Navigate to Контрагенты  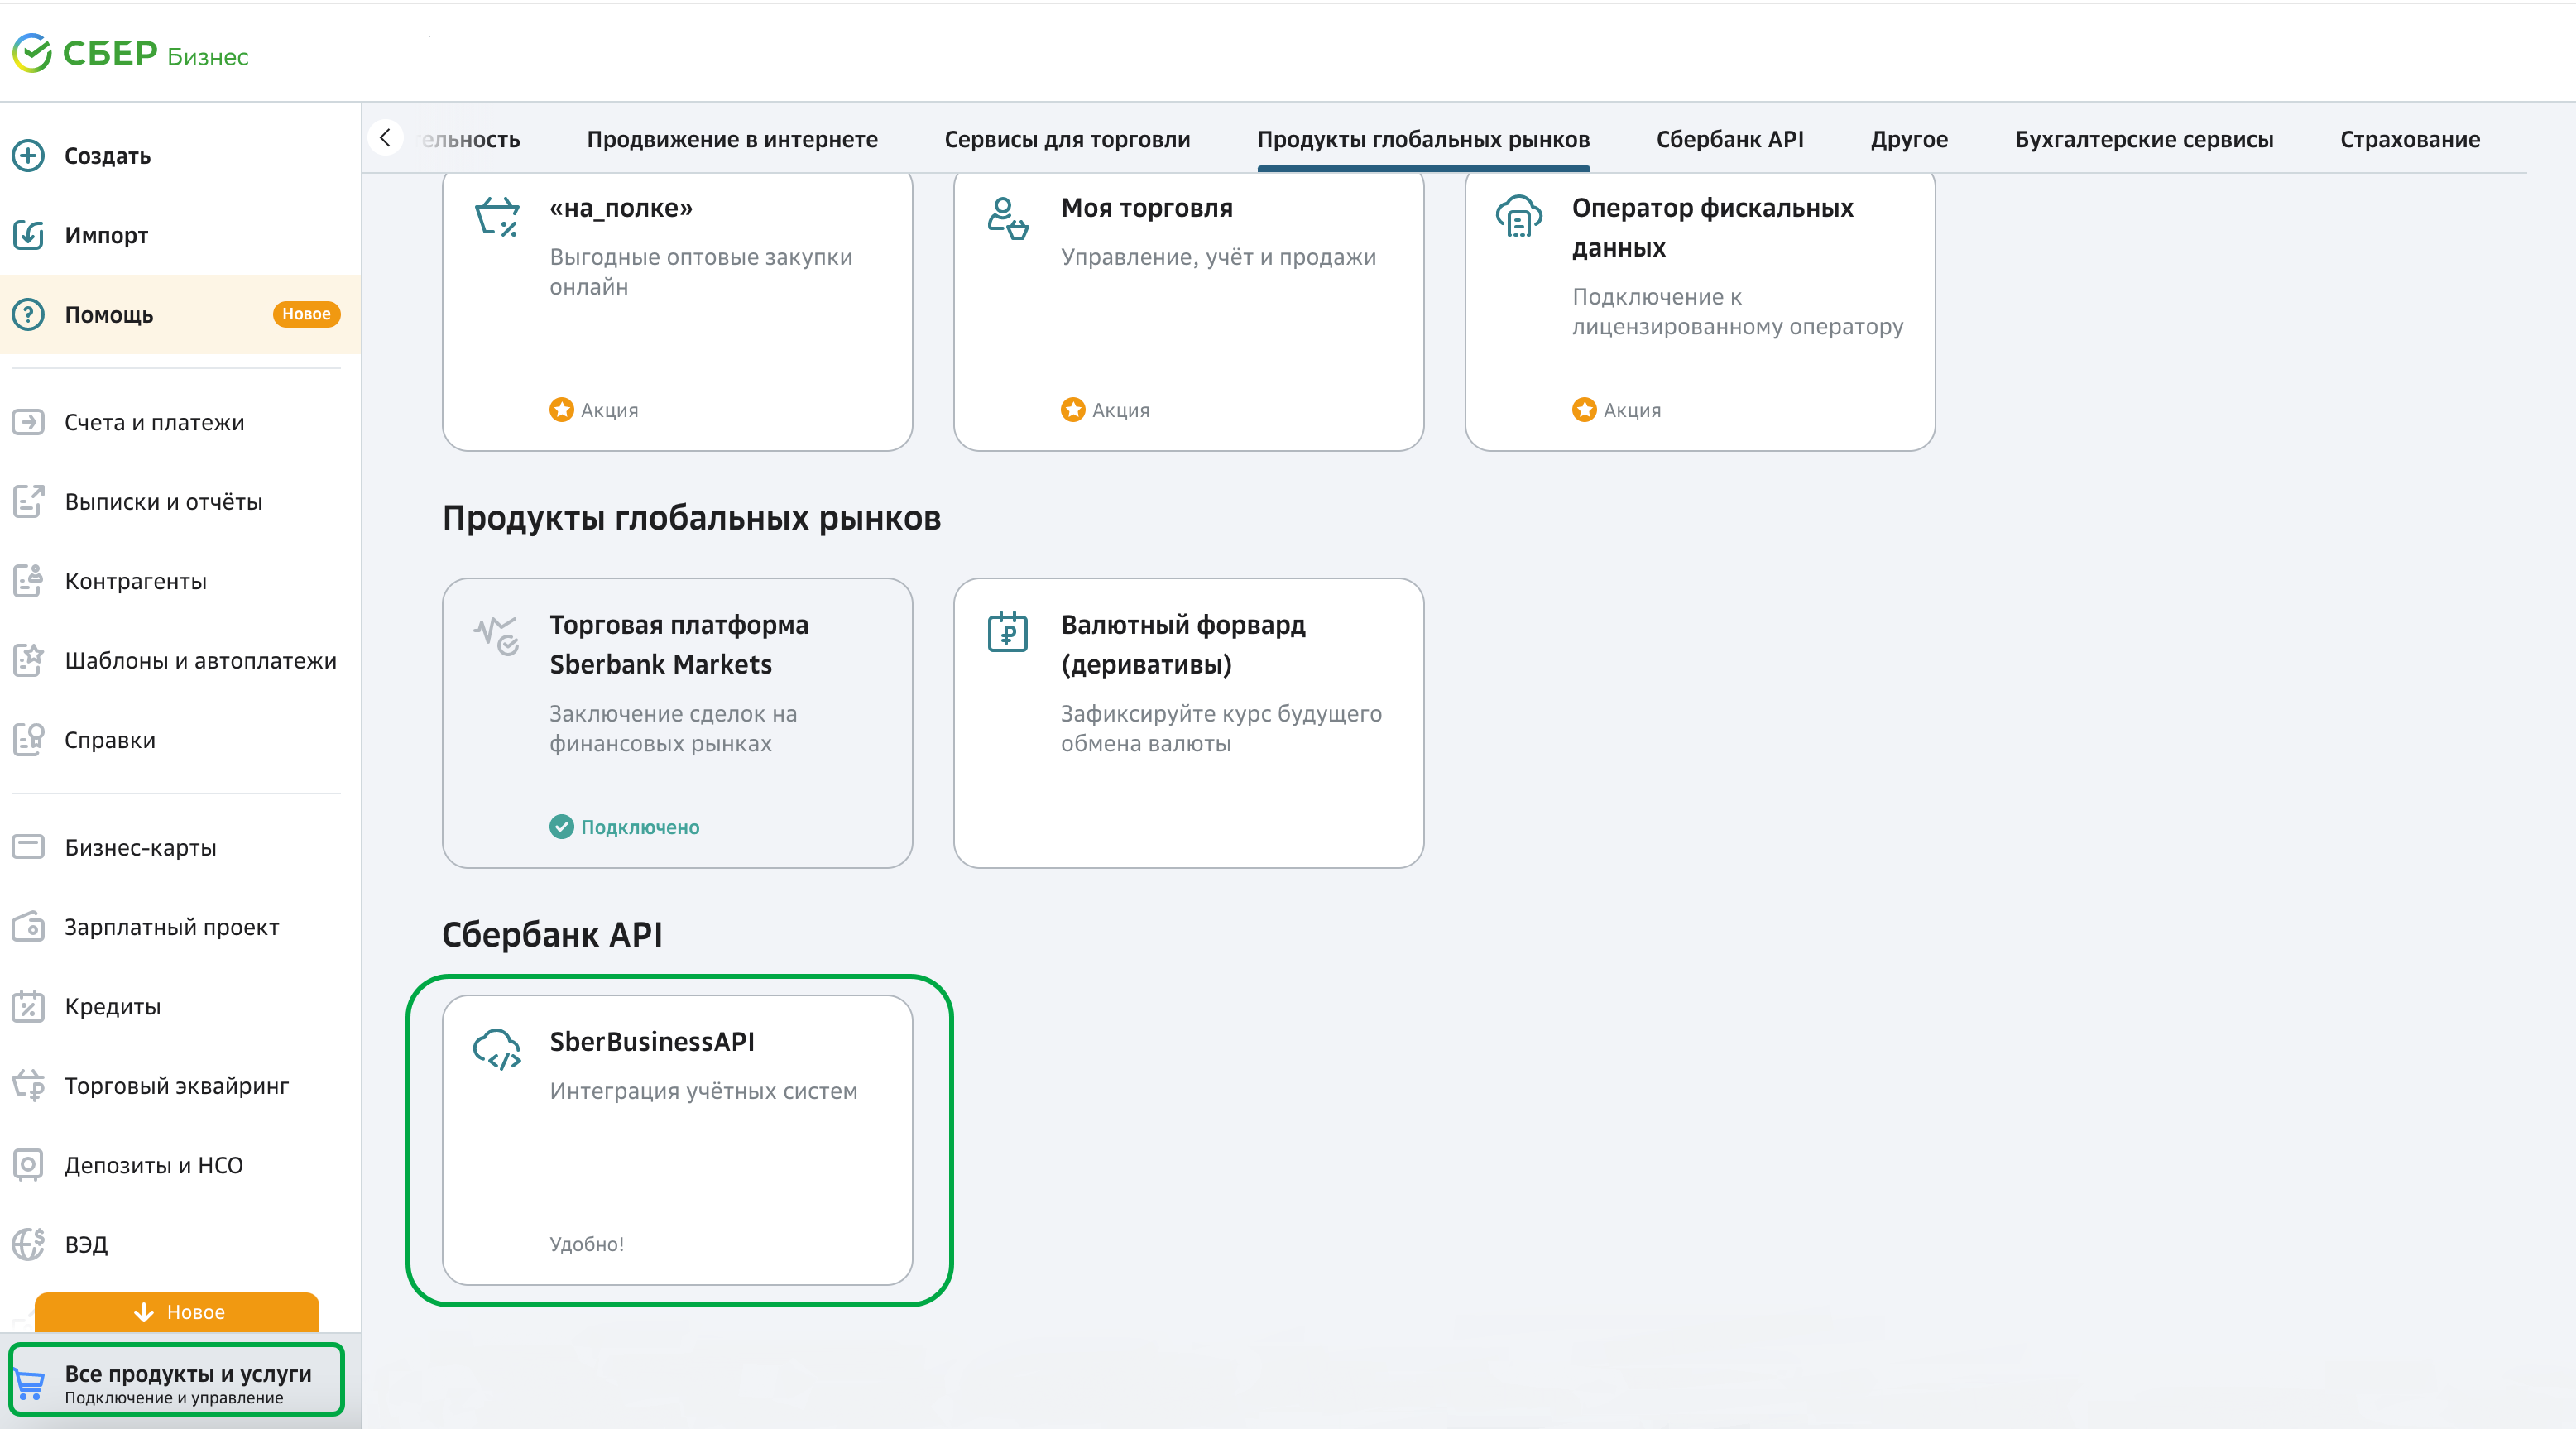point(180,581)
